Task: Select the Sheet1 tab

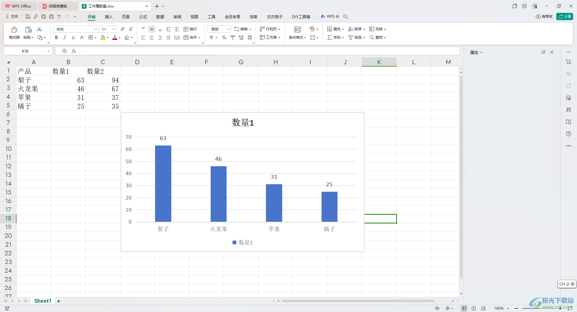Action: 43,301
